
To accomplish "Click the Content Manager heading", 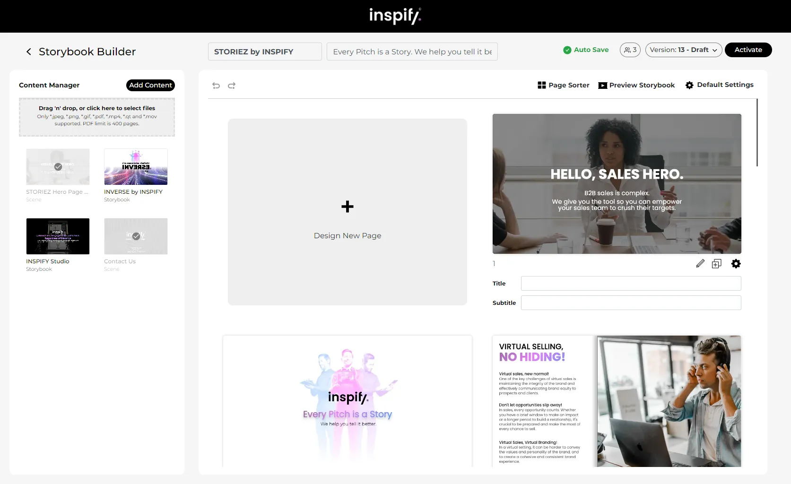I will coord(49,85).
